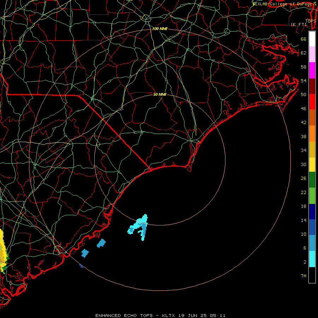The width and height of the screenshot is (318, 318).
Task: Click the yellow 34 kft legend swatch
Action: tap(312, 164)
